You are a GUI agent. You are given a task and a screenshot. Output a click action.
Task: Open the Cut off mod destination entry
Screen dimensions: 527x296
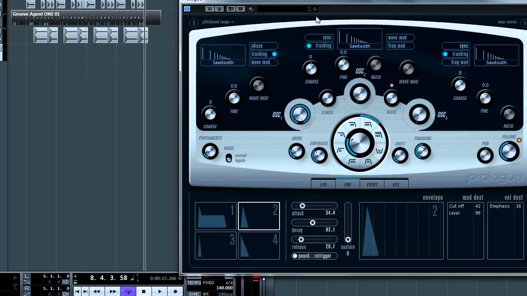click(x=465, y=206)
